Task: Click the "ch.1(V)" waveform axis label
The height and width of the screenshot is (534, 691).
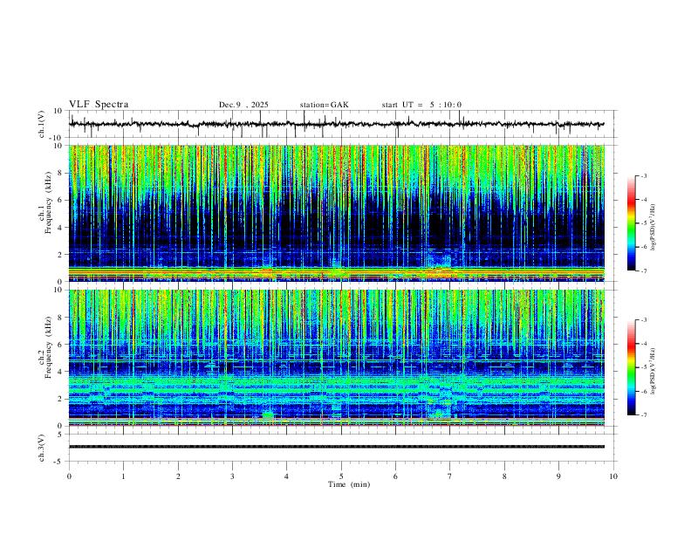Action: (x=42, y=124)
